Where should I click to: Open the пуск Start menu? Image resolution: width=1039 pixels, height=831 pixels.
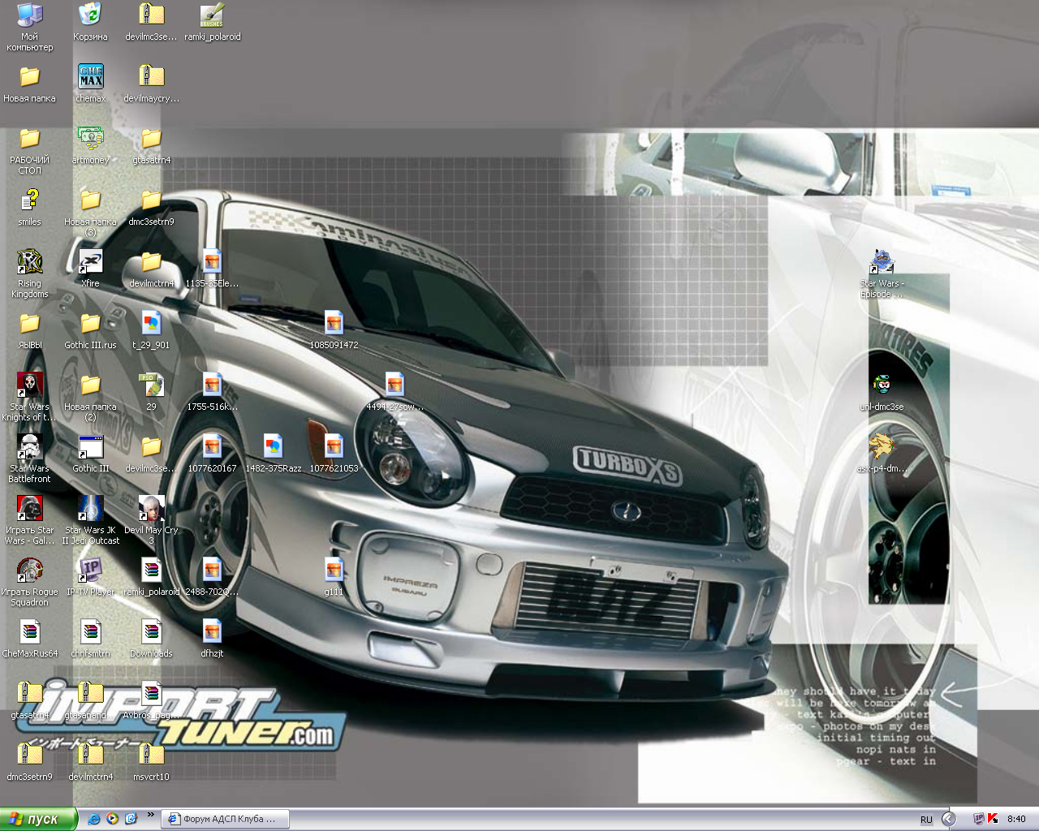(38, 819)
